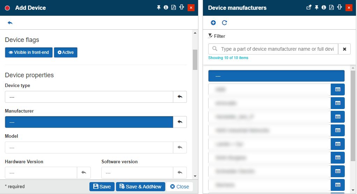This screenshot has width=357, height=194.
Task: Click the PDF export icon in Device manufacturers header
Action: coord(331,7)
